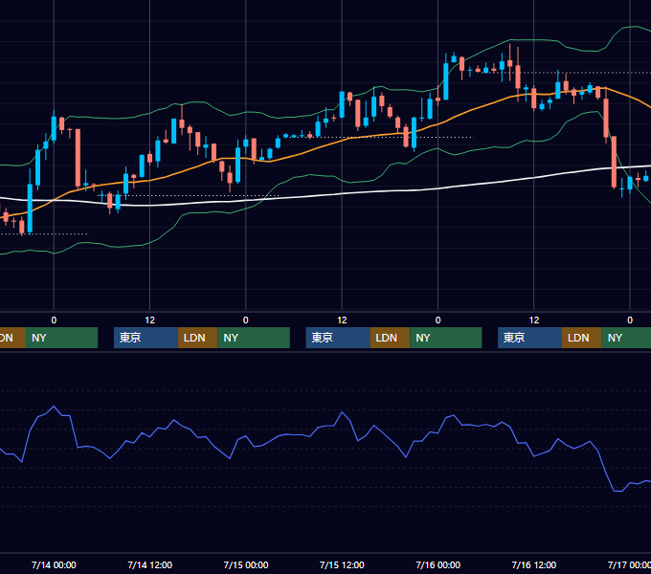Image resolution: width=651 pixels, height=574 pixels.
Task: Select the LDN session block on 7/16
Action: click(582, 338)
